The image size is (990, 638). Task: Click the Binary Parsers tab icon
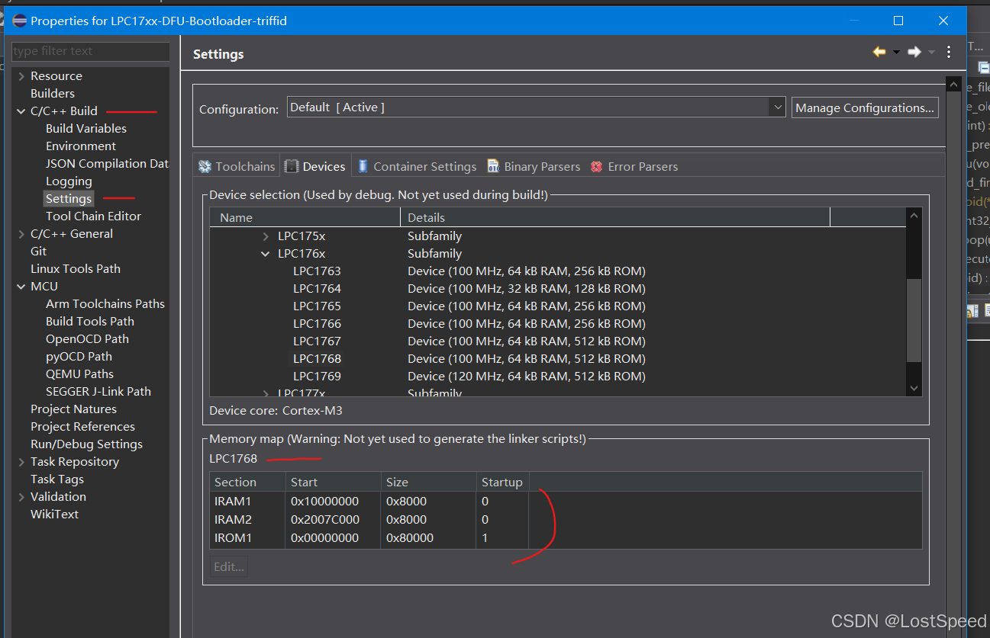click(x=493, y=166)
